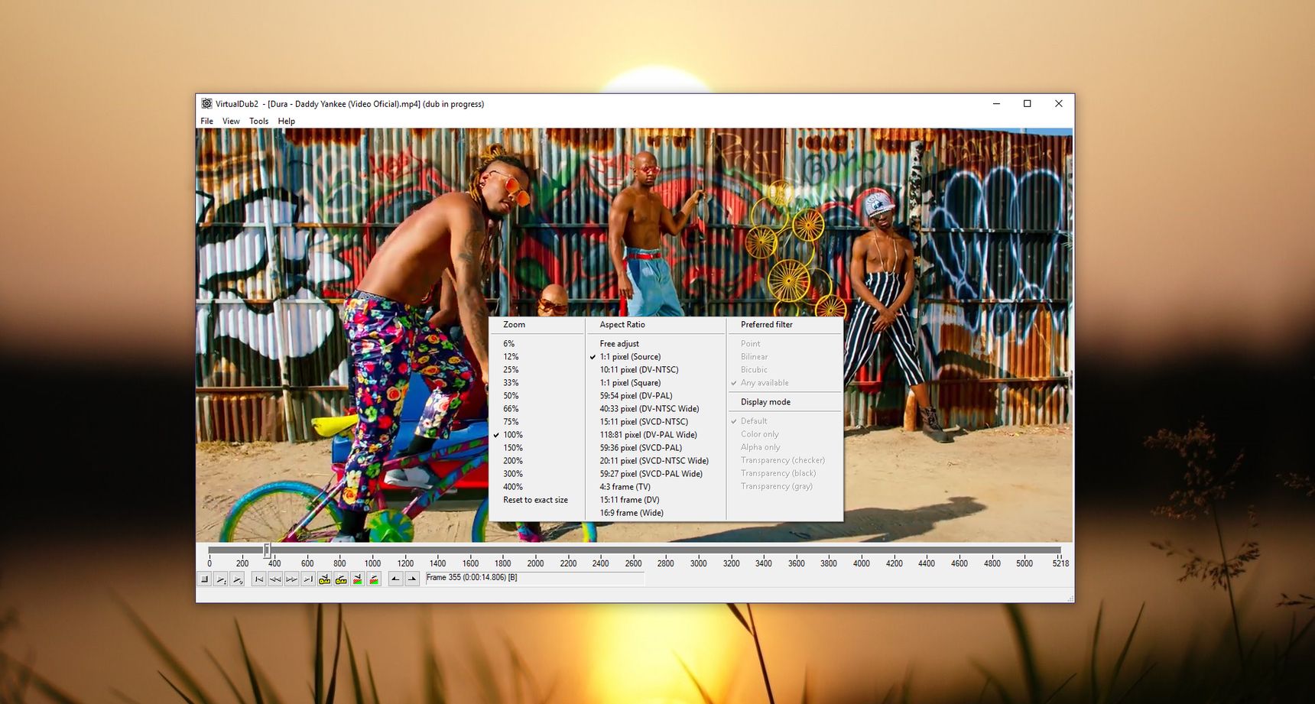Jump to start of video icon

click(259, 579)
